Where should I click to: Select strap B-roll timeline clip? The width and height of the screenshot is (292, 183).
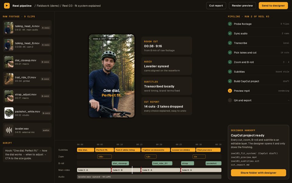(x=187, y=163)
